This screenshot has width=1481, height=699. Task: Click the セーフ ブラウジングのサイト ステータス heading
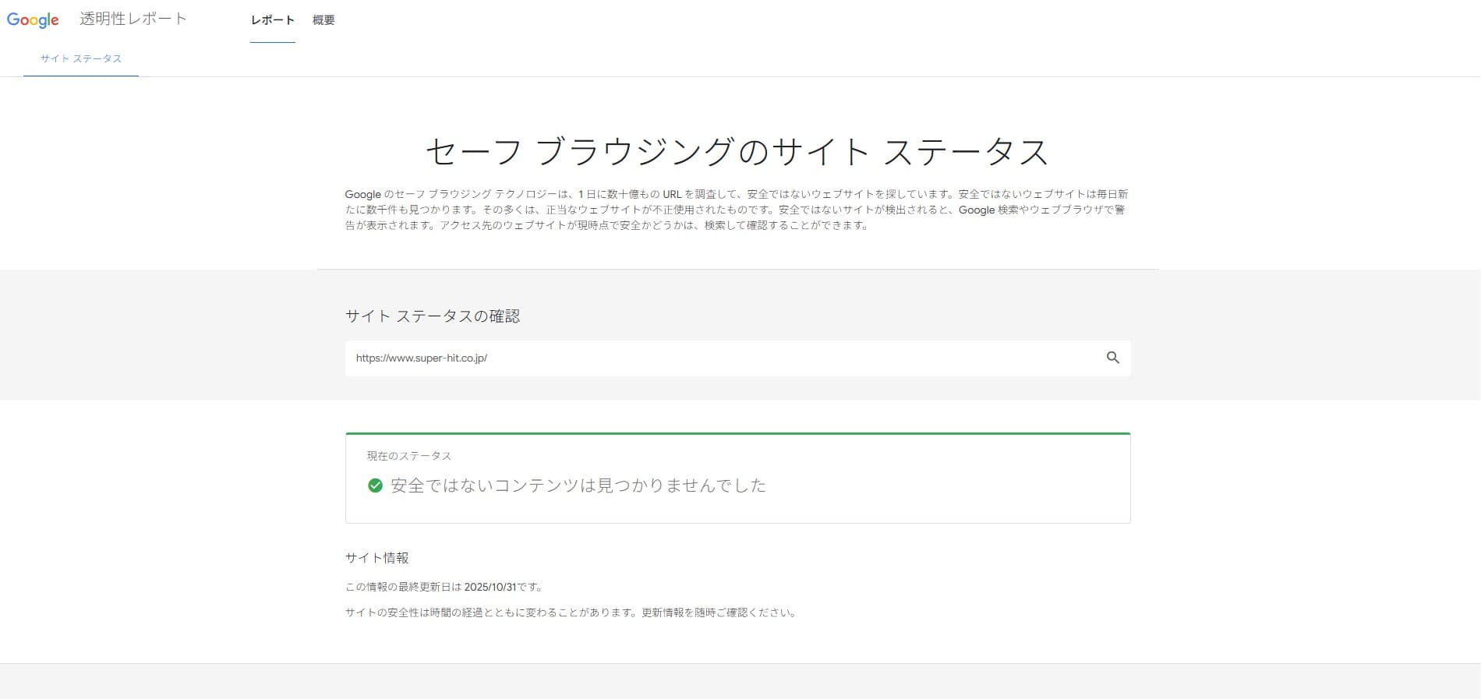pos(737,152)
